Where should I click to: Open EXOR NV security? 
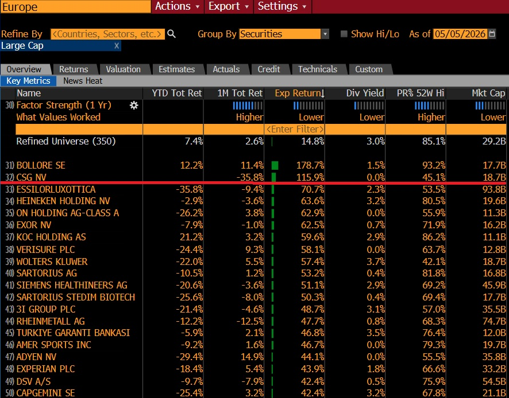253,225
